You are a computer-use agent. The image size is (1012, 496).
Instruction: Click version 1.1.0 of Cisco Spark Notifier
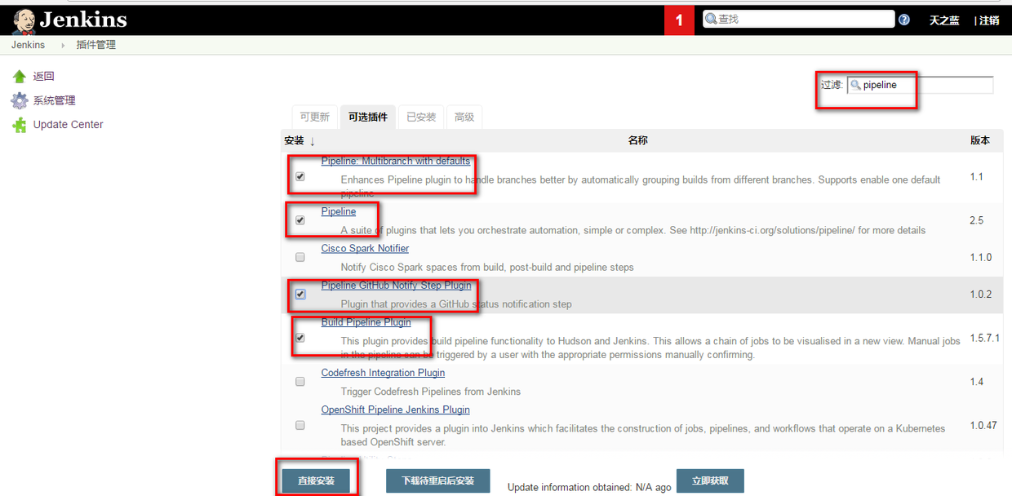[x=981, y=257]
